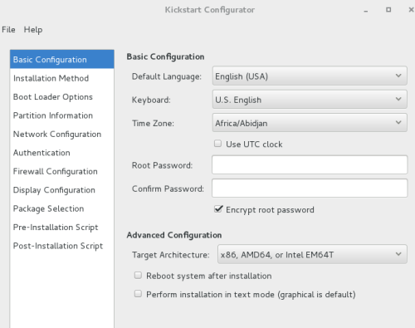Expand the Time Zone dropdown

pos(310,123)
